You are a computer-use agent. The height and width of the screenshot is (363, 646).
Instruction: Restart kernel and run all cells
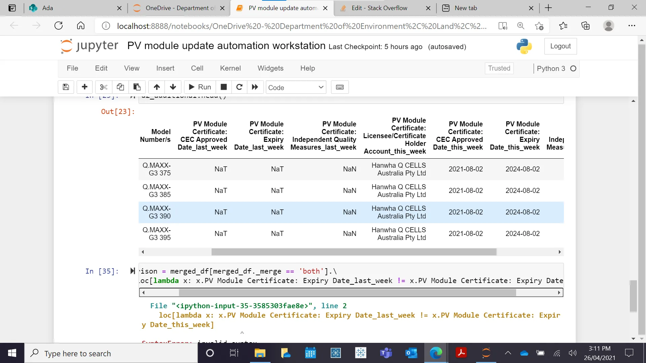point(255,87)
